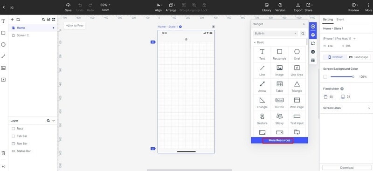Expand the Screen Links section
This screenshot has height=171, width=373.
pyautogui.click(x=369, y=108)
